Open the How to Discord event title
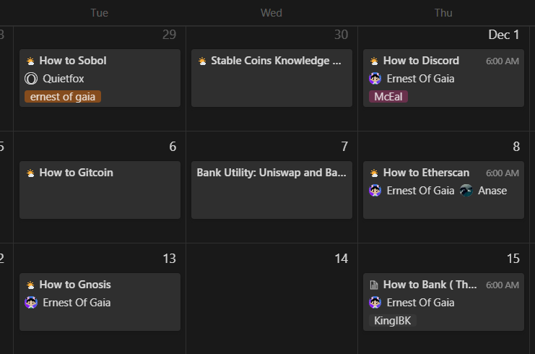The image size is (535, 354). pyautogui.click(x=421, y=61)
